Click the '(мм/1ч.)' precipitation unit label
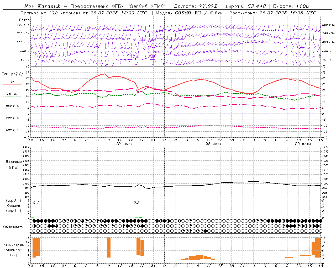This screenshot has height=268, width=336. pyautogui.click(x=14, y=211)
